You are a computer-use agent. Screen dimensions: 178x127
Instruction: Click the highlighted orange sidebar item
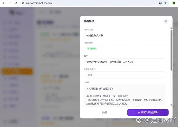(17, 71)
